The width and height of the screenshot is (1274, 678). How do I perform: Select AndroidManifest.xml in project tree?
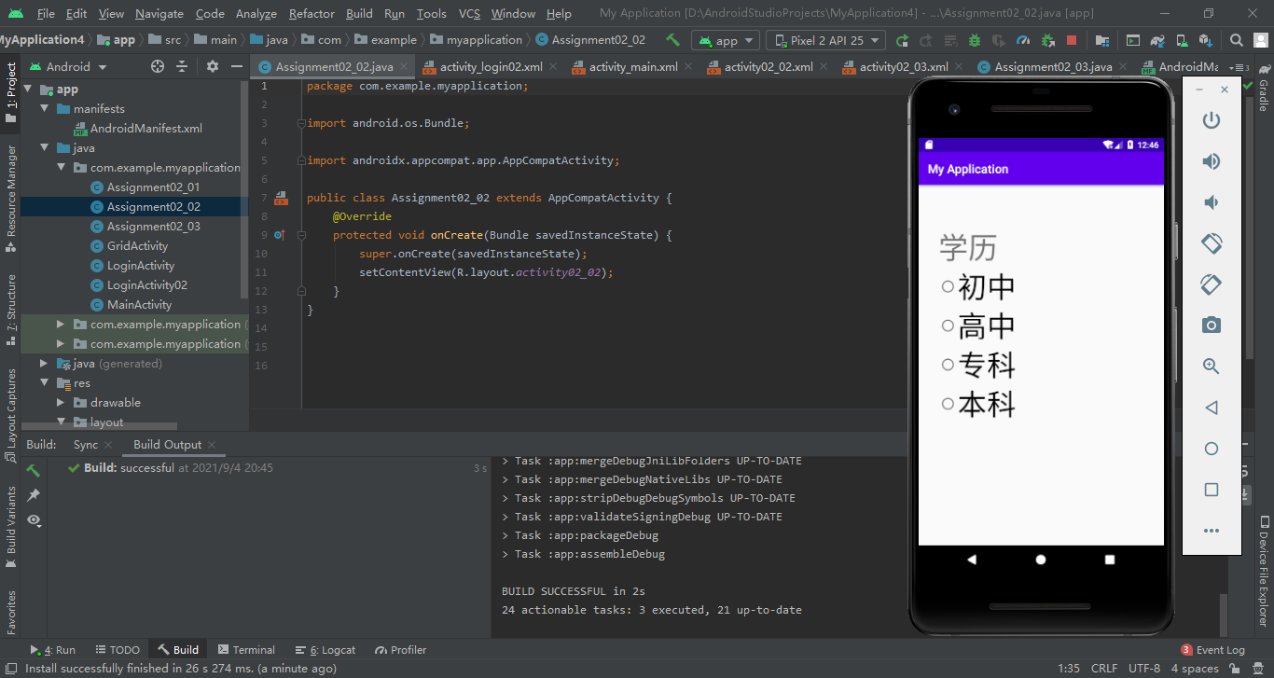pos(145,129)
